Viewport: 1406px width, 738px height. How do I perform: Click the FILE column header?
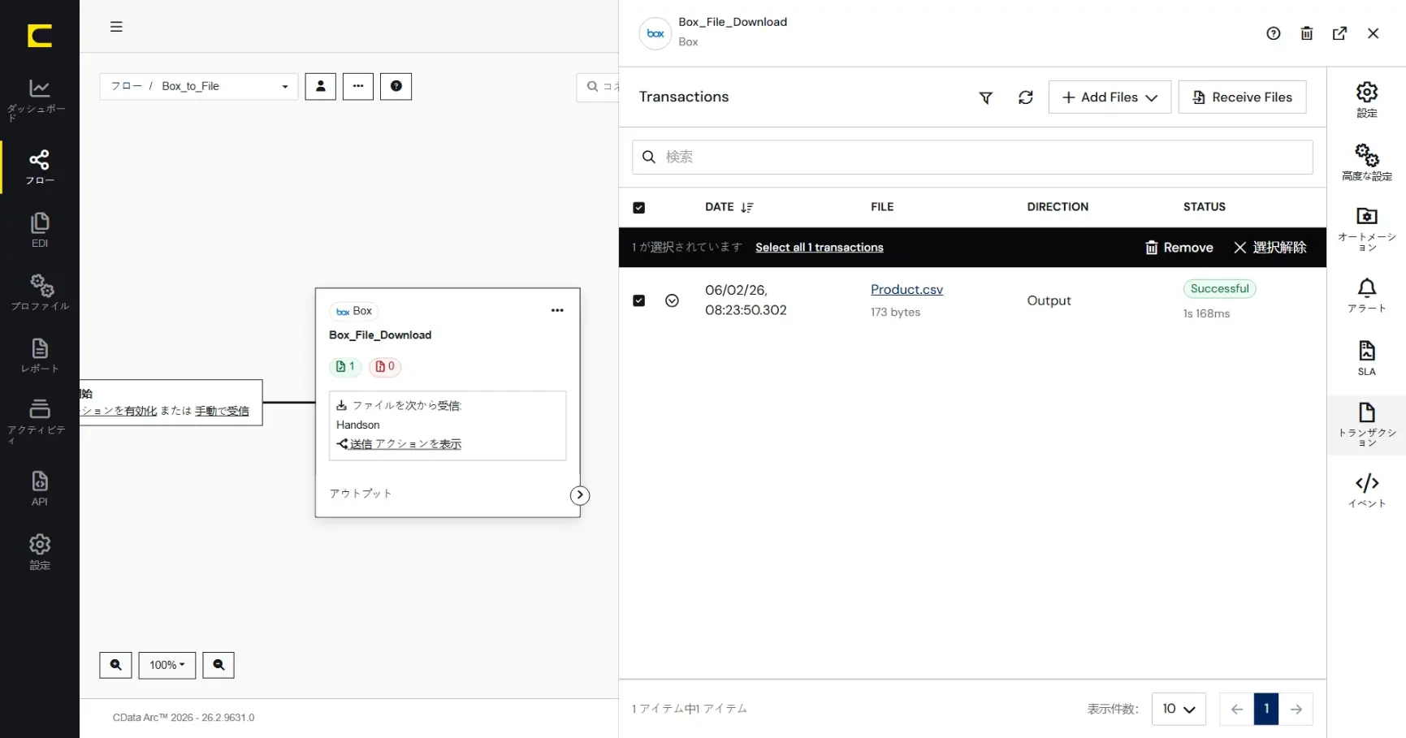[882, 207]
